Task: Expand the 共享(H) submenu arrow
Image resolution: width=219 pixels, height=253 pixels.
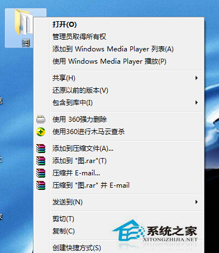Action: tap(196, 78)
